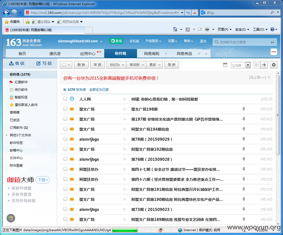Tick the select-all mails checkbox
283x235 pixels.
pyautogui.click(x=64, y=65)
